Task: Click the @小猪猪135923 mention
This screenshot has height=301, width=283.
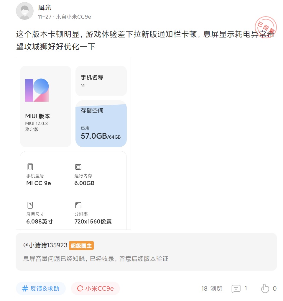Action: coord(45,245)
